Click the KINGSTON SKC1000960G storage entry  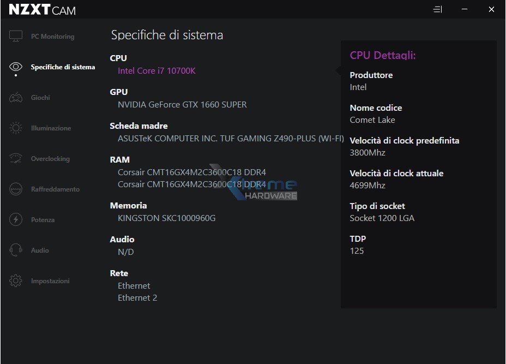click(166, 218)
